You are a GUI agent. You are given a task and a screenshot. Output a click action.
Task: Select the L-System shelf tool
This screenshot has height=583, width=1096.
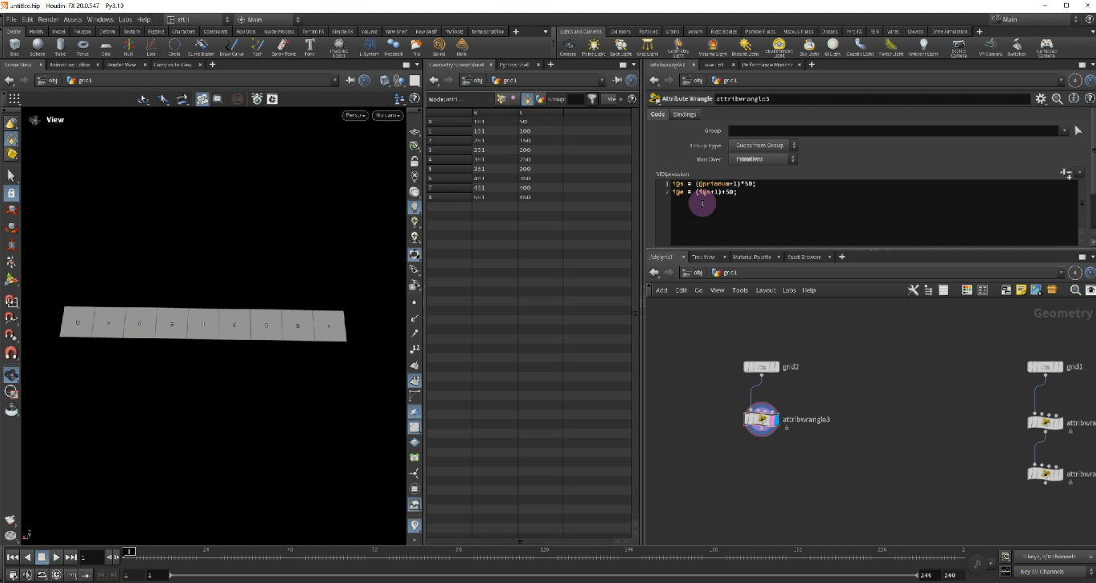pyautogui.click(x=369, y=47)
